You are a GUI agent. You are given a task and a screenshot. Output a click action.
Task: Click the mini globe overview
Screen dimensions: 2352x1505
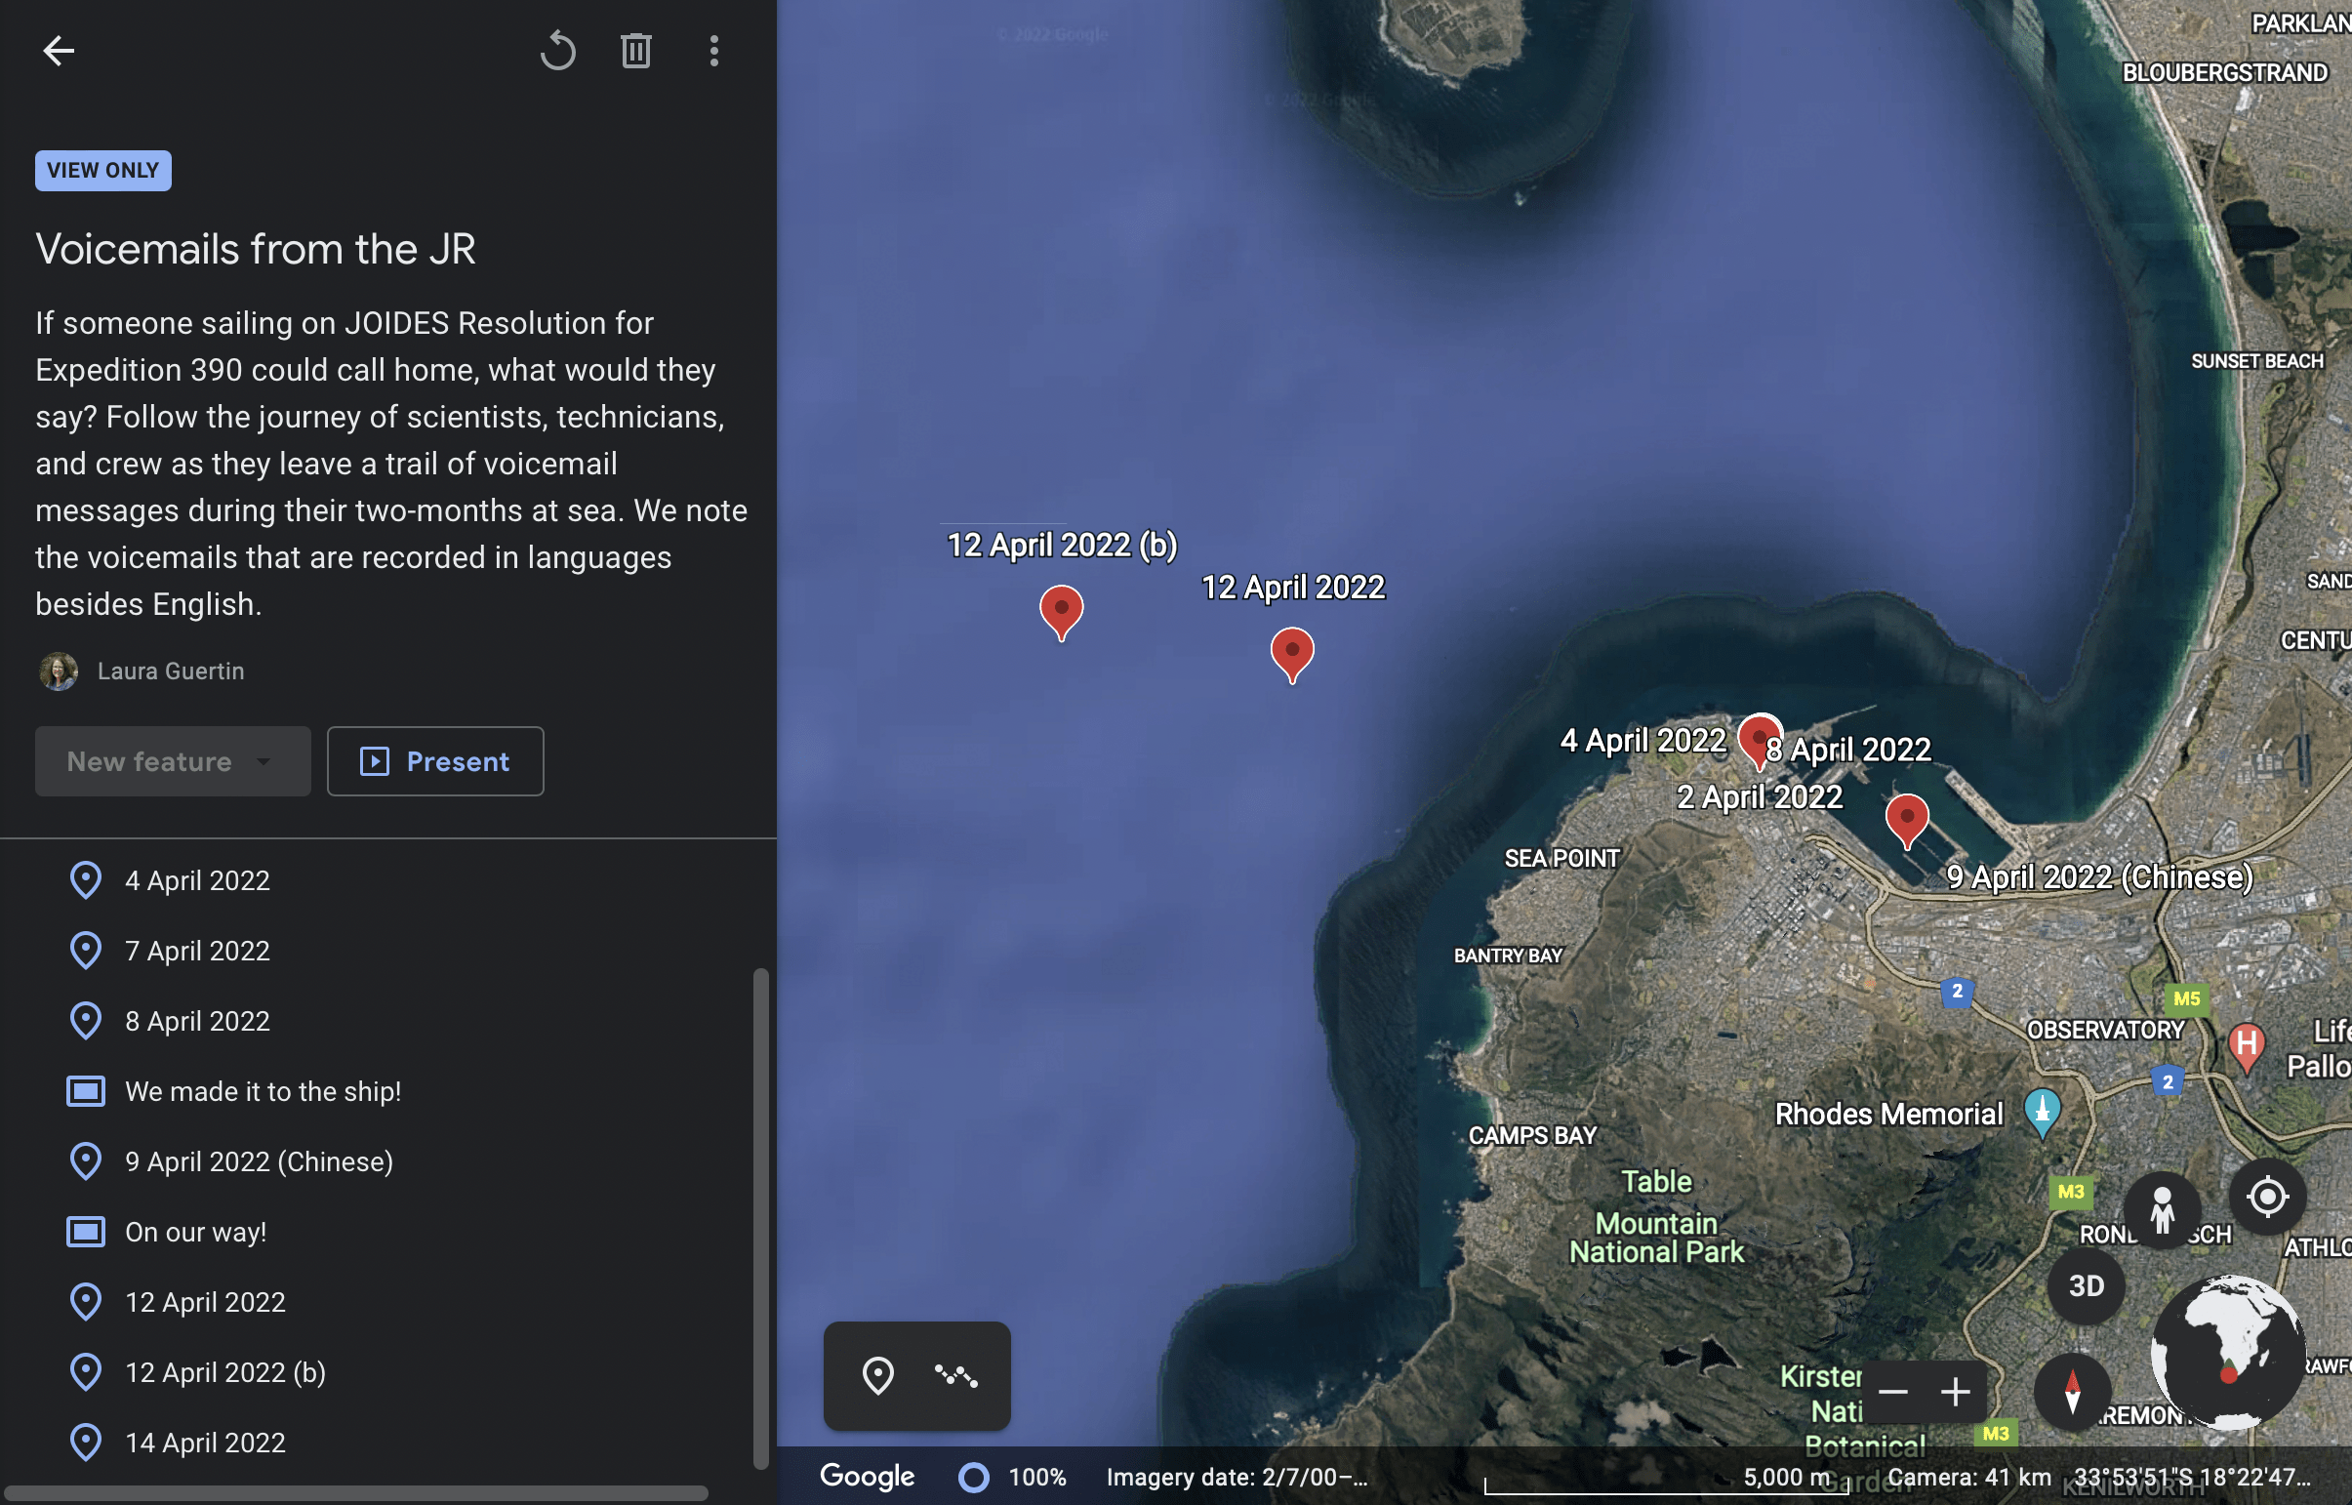click(2229, 1353)
